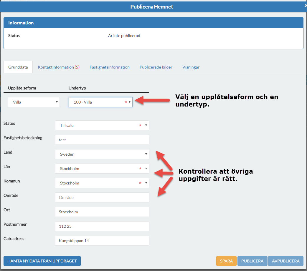Edit the Postnummer field 112 25
Image resolution: width=307 pixels, height=271 pixels.
102,226
